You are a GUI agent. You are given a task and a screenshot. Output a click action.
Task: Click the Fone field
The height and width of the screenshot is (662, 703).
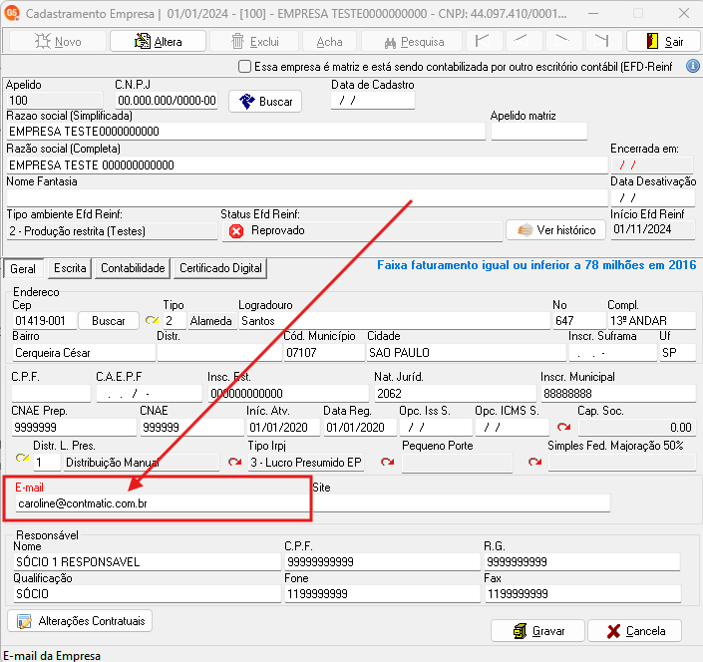pyautogui.click(x=383, y=594)
